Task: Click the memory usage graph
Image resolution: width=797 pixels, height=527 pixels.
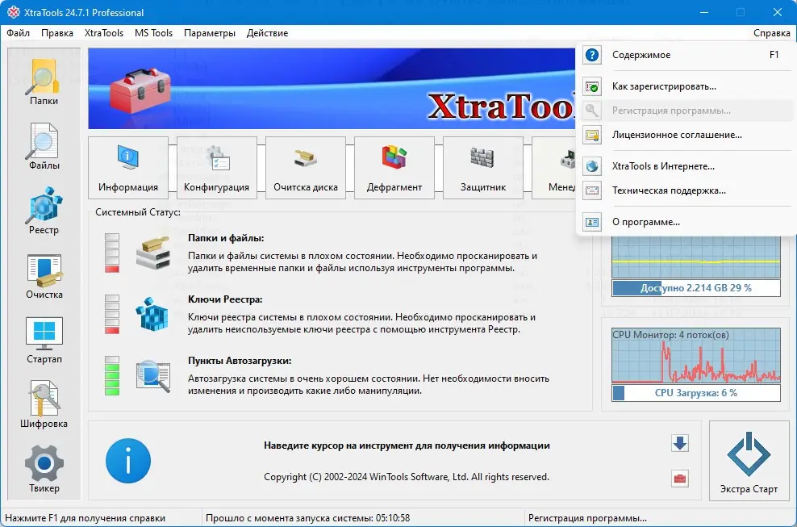Action: pyautogui.click(x=696, y=257)
